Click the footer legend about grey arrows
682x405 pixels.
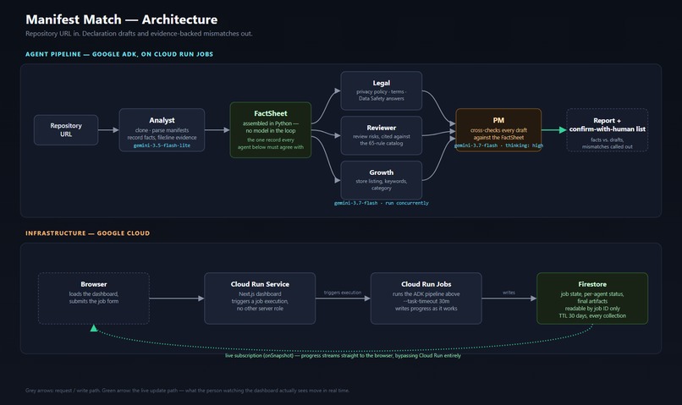(187, 391)
